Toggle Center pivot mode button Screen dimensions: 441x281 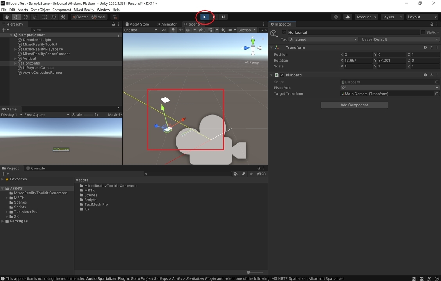pos(80,17)
